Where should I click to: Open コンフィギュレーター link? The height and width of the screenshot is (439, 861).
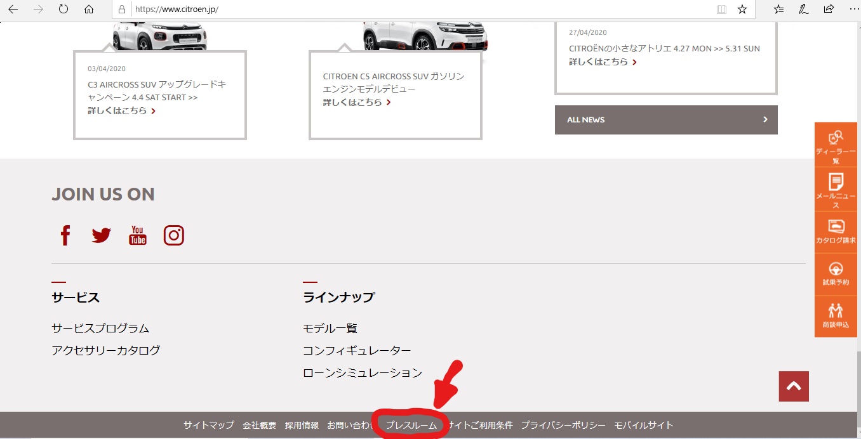[x=357, y=350]
